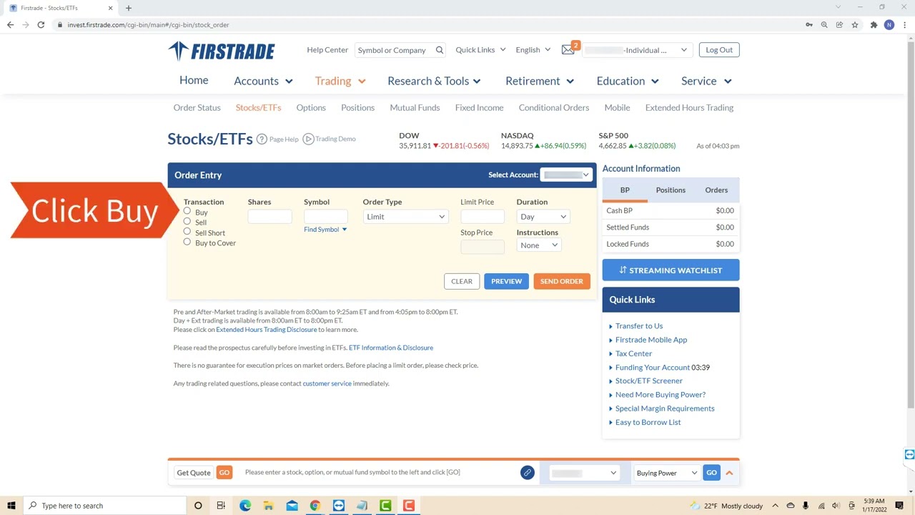Click the Clear button
Viewport: 915px width, 515px height.
(462, 281)
